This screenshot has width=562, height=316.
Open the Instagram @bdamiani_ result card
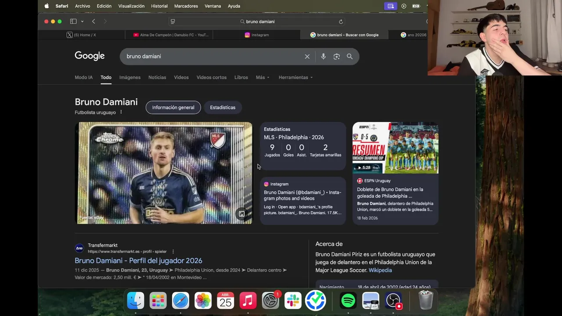coord(303,201)
